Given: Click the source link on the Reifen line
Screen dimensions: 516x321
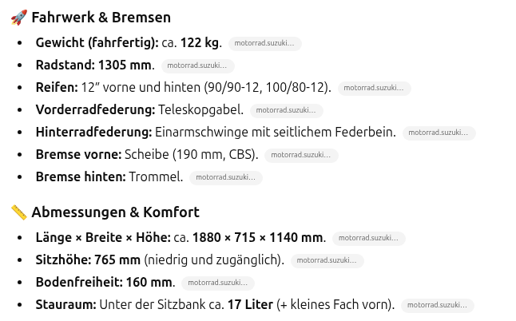Looking at the screenshot, I should (x=374, y=88).
